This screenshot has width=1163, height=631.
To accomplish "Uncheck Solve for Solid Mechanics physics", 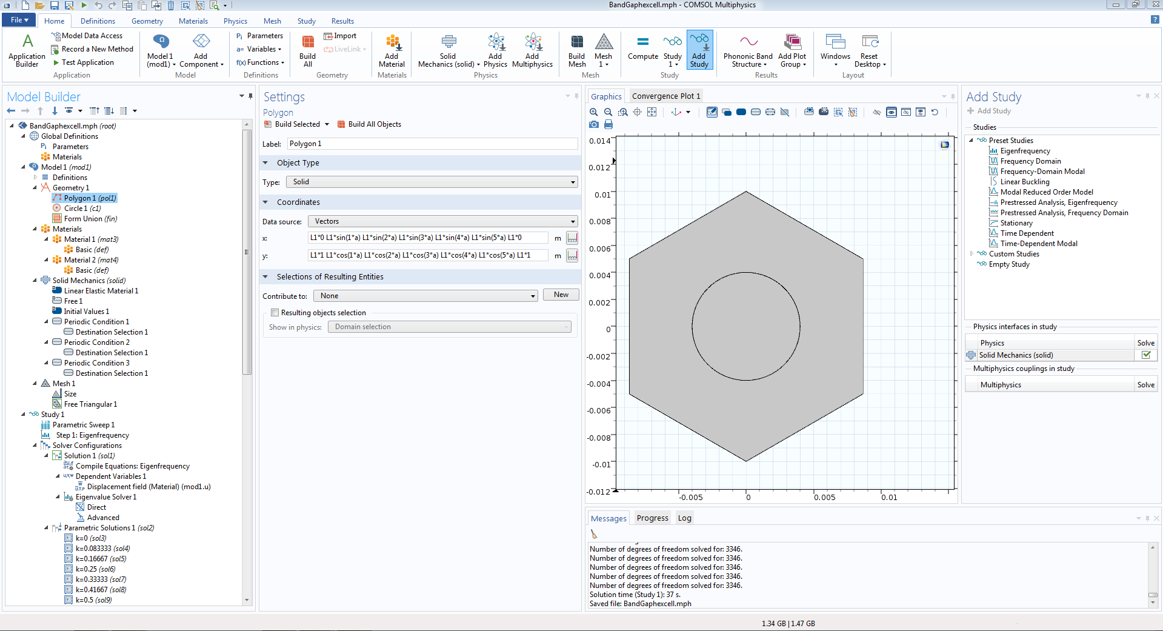I will [x=1145, y=355].
